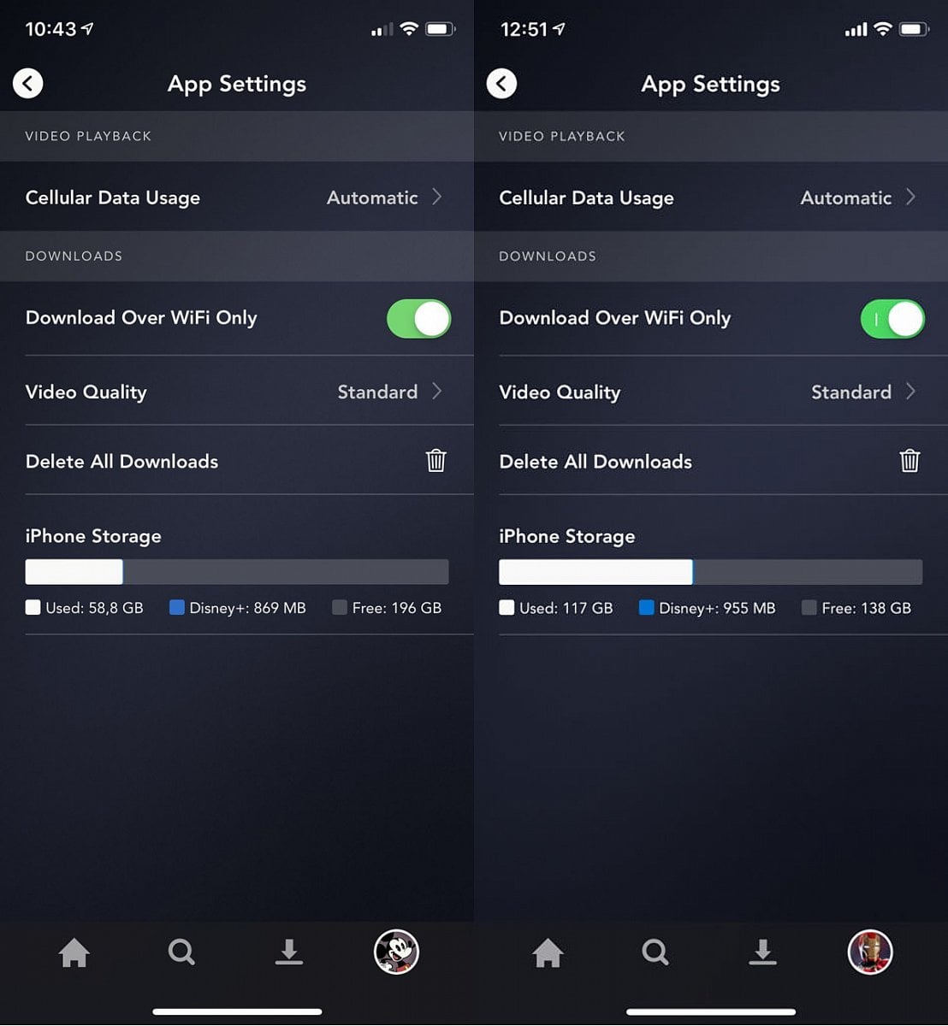Expand Video Quality chevron on left screen

pos(437,391)
